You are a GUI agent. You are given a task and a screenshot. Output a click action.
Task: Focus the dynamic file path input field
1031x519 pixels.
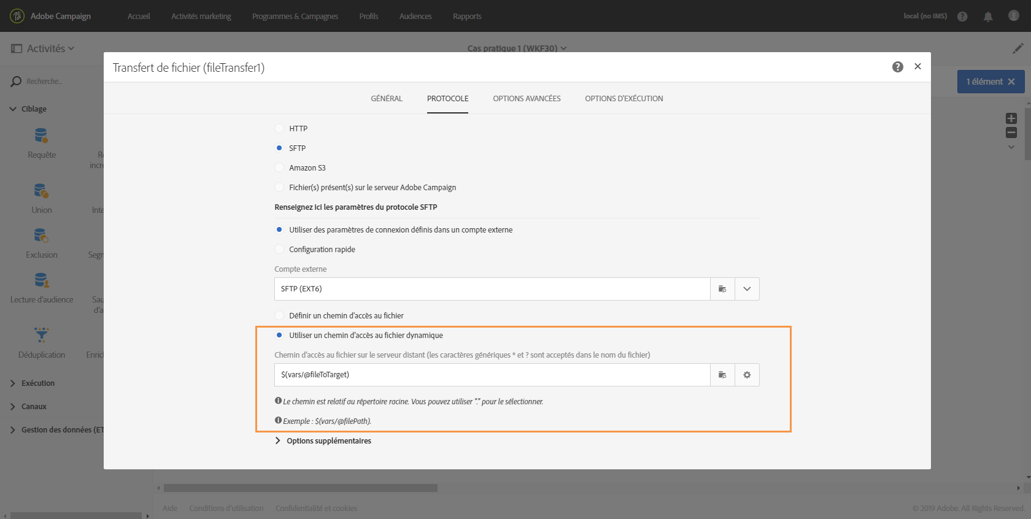(492, 375)
